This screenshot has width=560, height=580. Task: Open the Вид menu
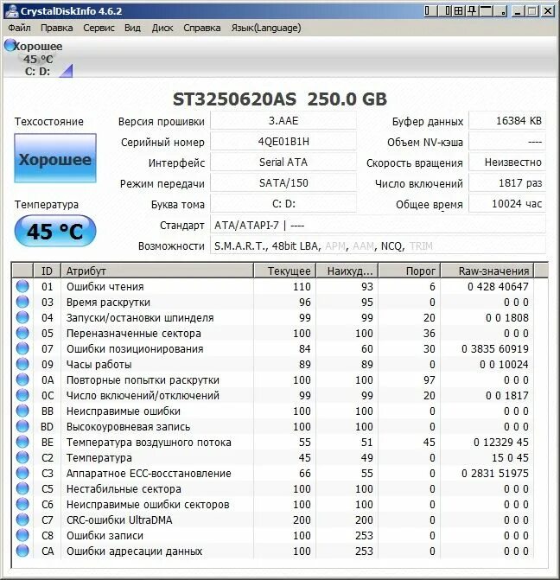tap(132, 28)
